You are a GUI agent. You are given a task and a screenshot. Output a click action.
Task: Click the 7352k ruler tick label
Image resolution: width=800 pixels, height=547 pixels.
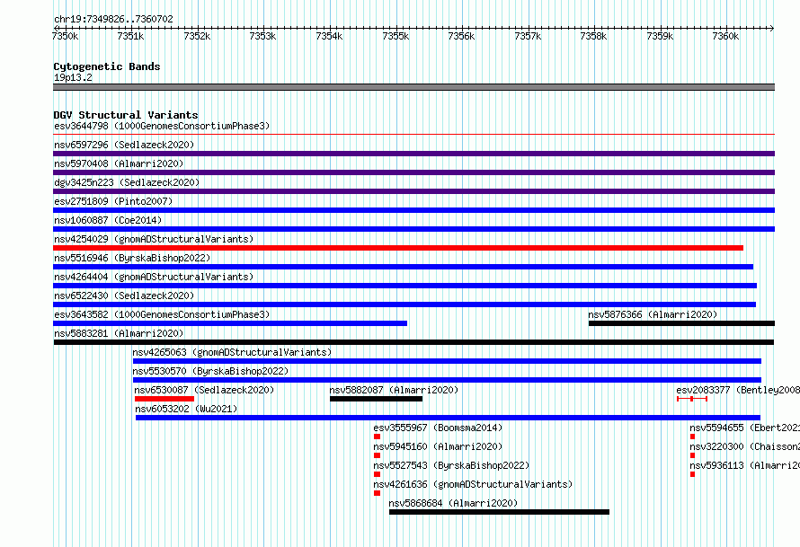[197, 36]
